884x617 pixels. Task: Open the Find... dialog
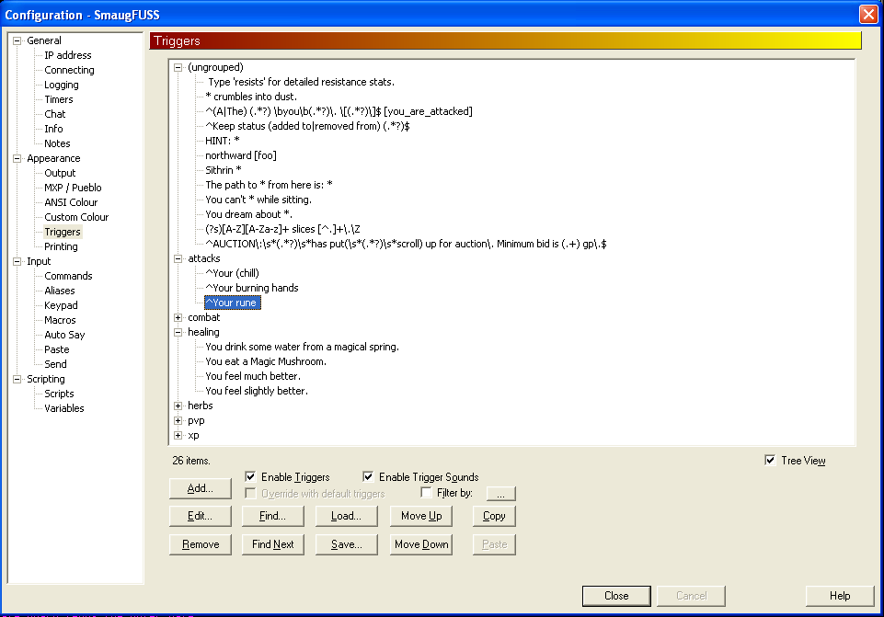point(273,516)
